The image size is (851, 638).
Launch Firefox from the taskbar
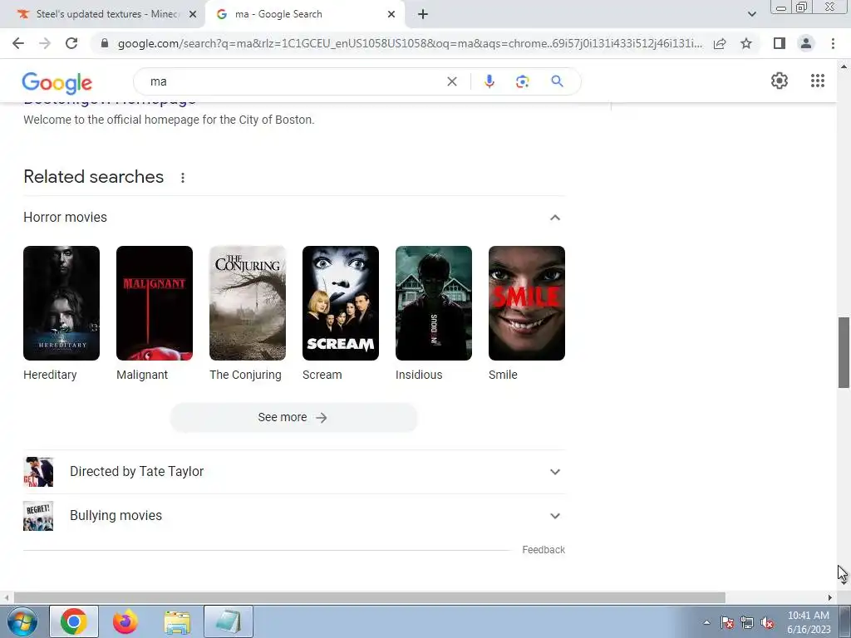point(125,621)
